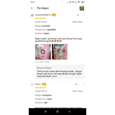
Task: Play the review video thumbnail
Action: (43, 52)
